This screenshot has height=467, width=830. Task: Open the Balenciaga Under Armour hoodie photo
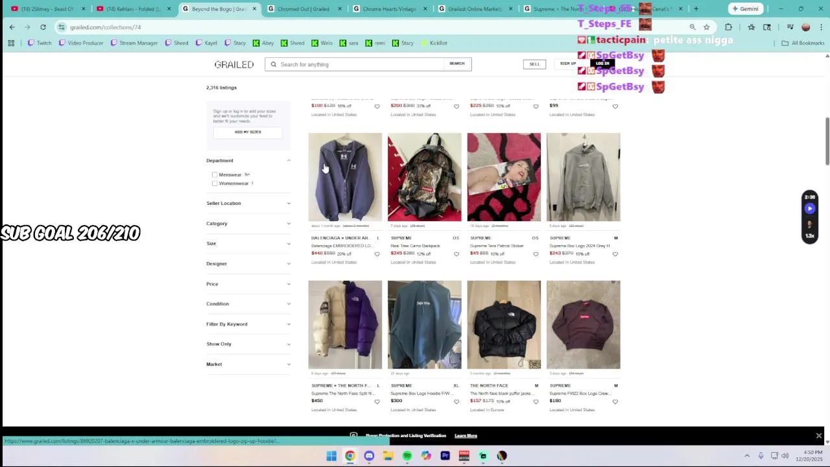(345, 177)
